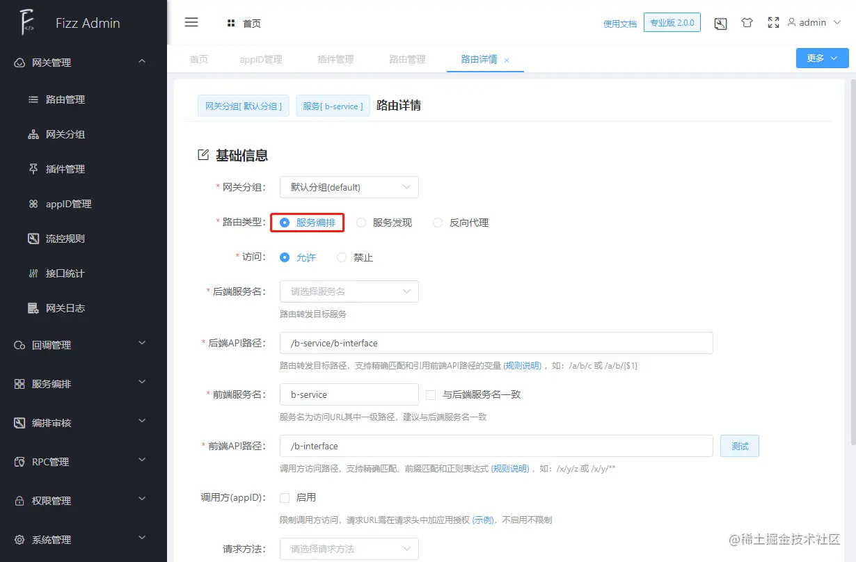Collapse the sidebar using the hamburger icon

coord(191,22)
